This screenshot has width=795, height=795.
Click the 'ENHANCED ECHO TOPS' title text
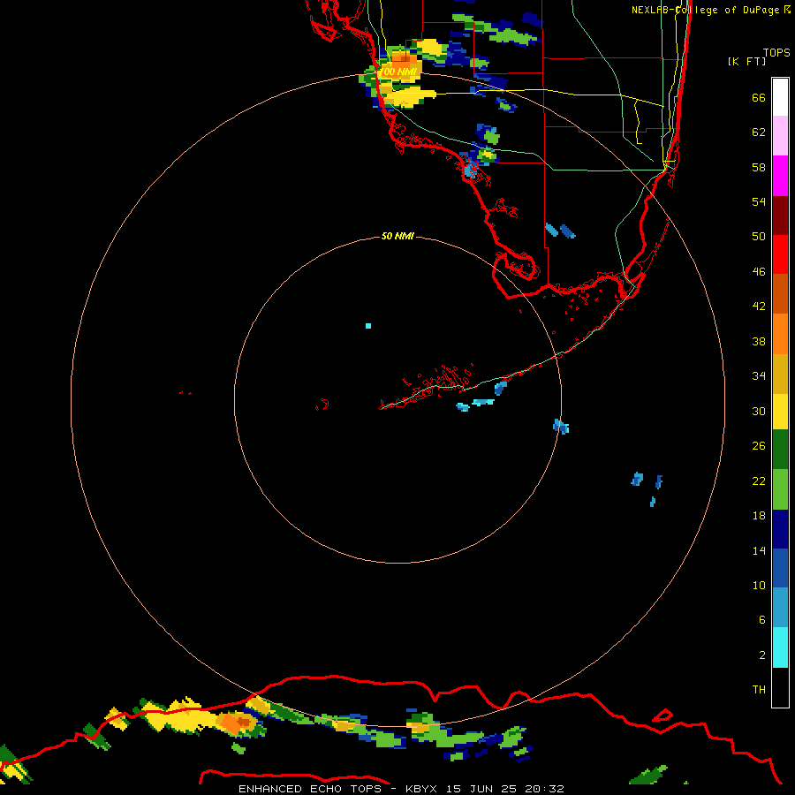tap(310, 789)
